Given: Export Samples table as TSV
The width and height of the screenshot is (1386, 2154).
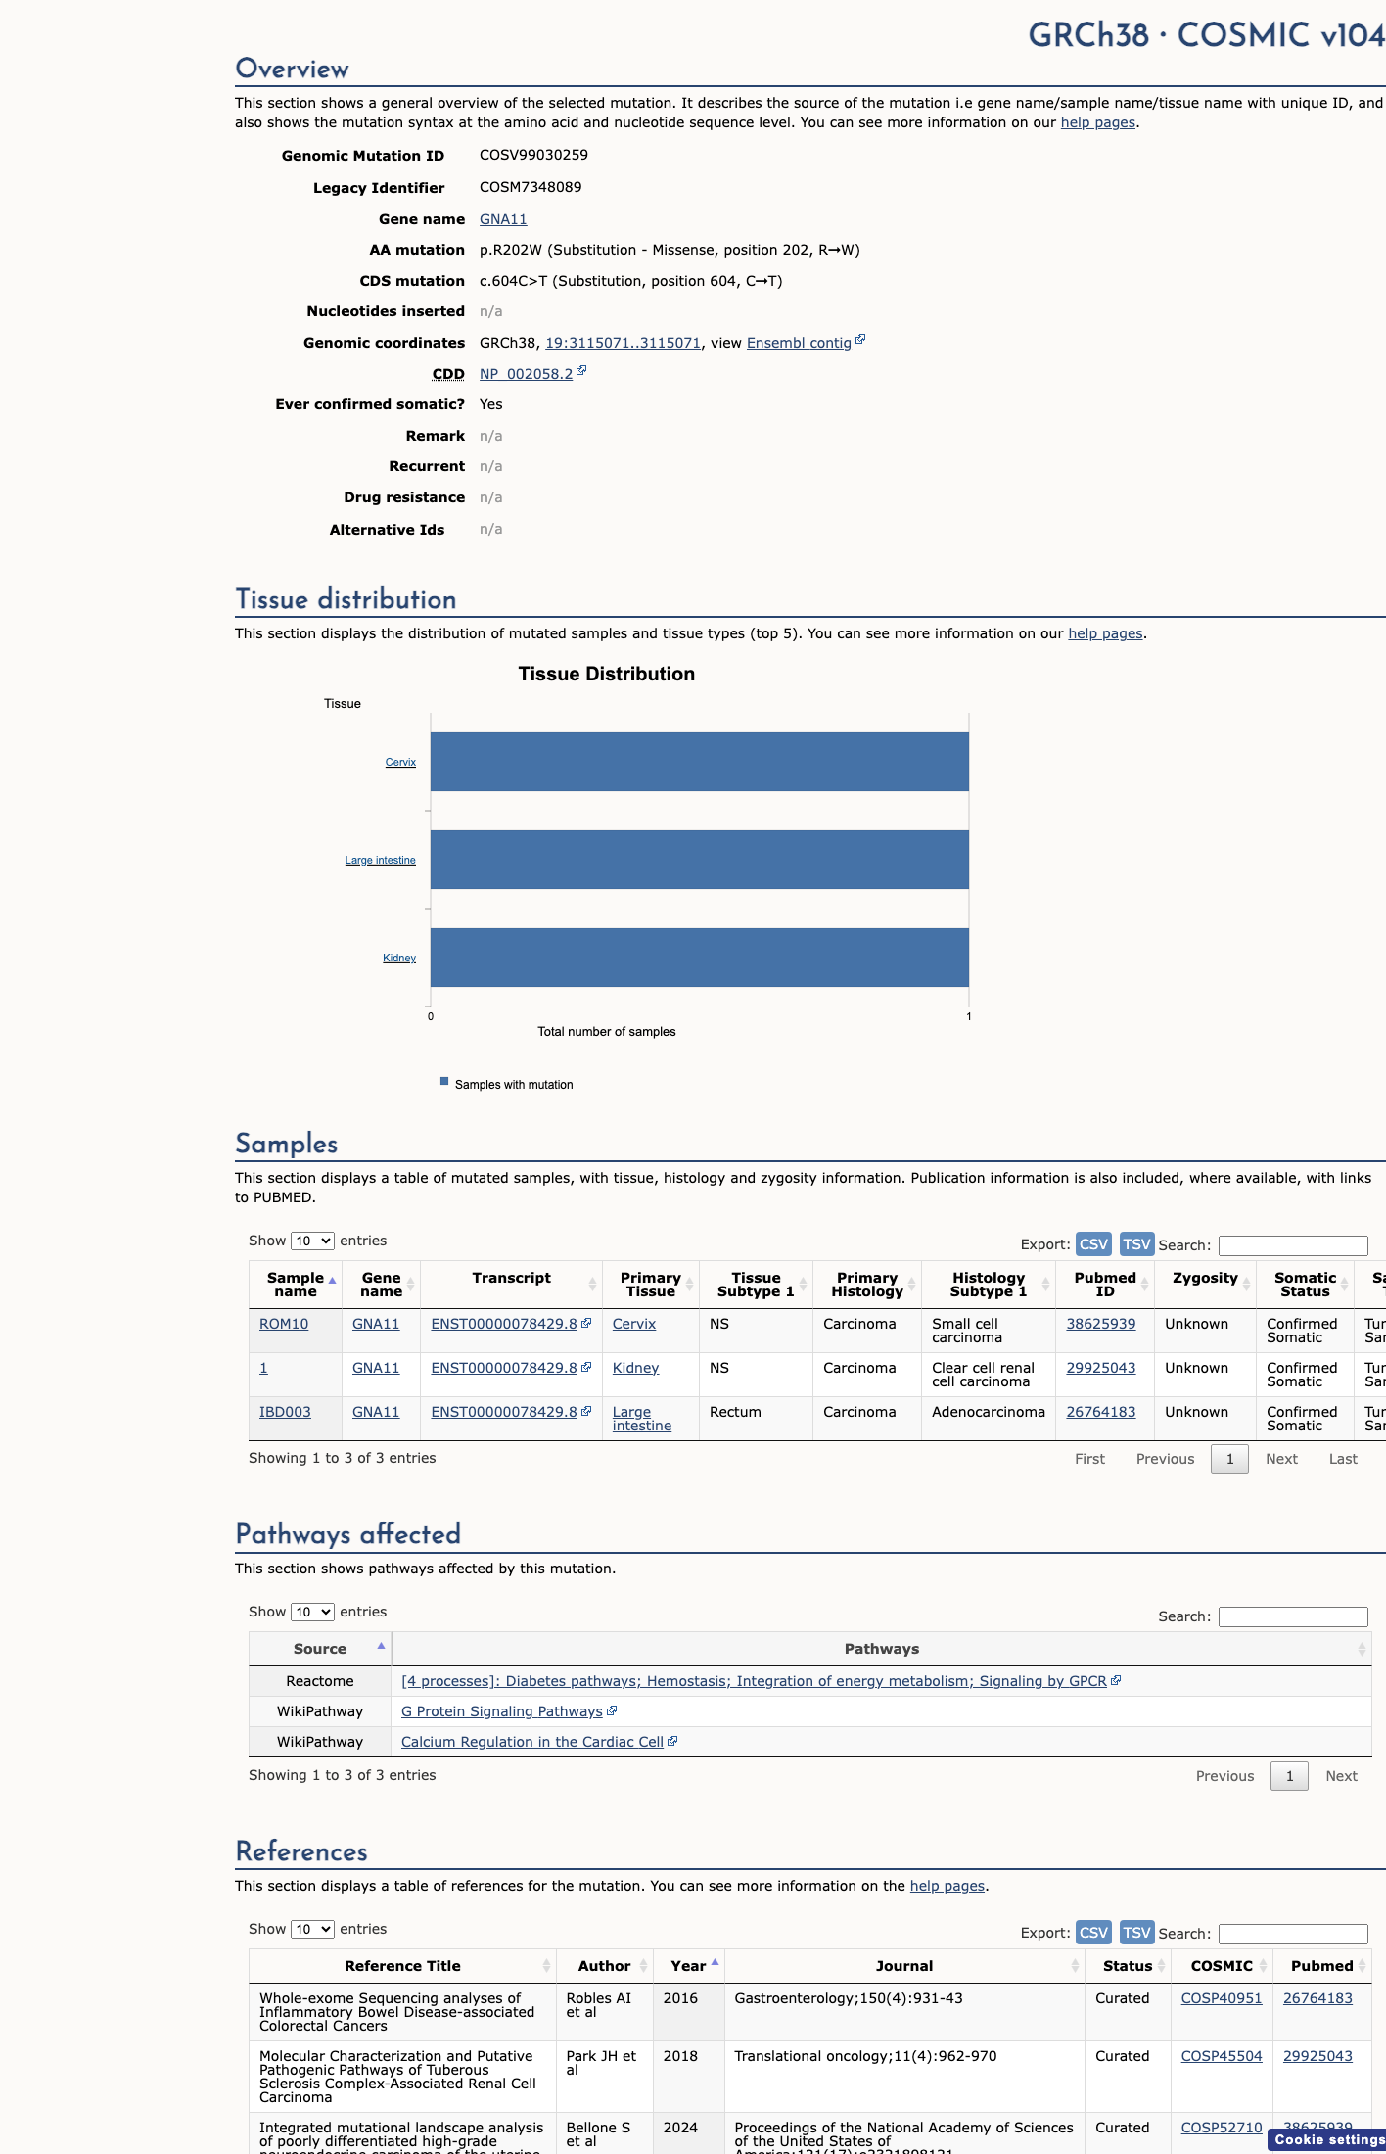Looking at the screenshot, I should [x=1136, y=1244].
